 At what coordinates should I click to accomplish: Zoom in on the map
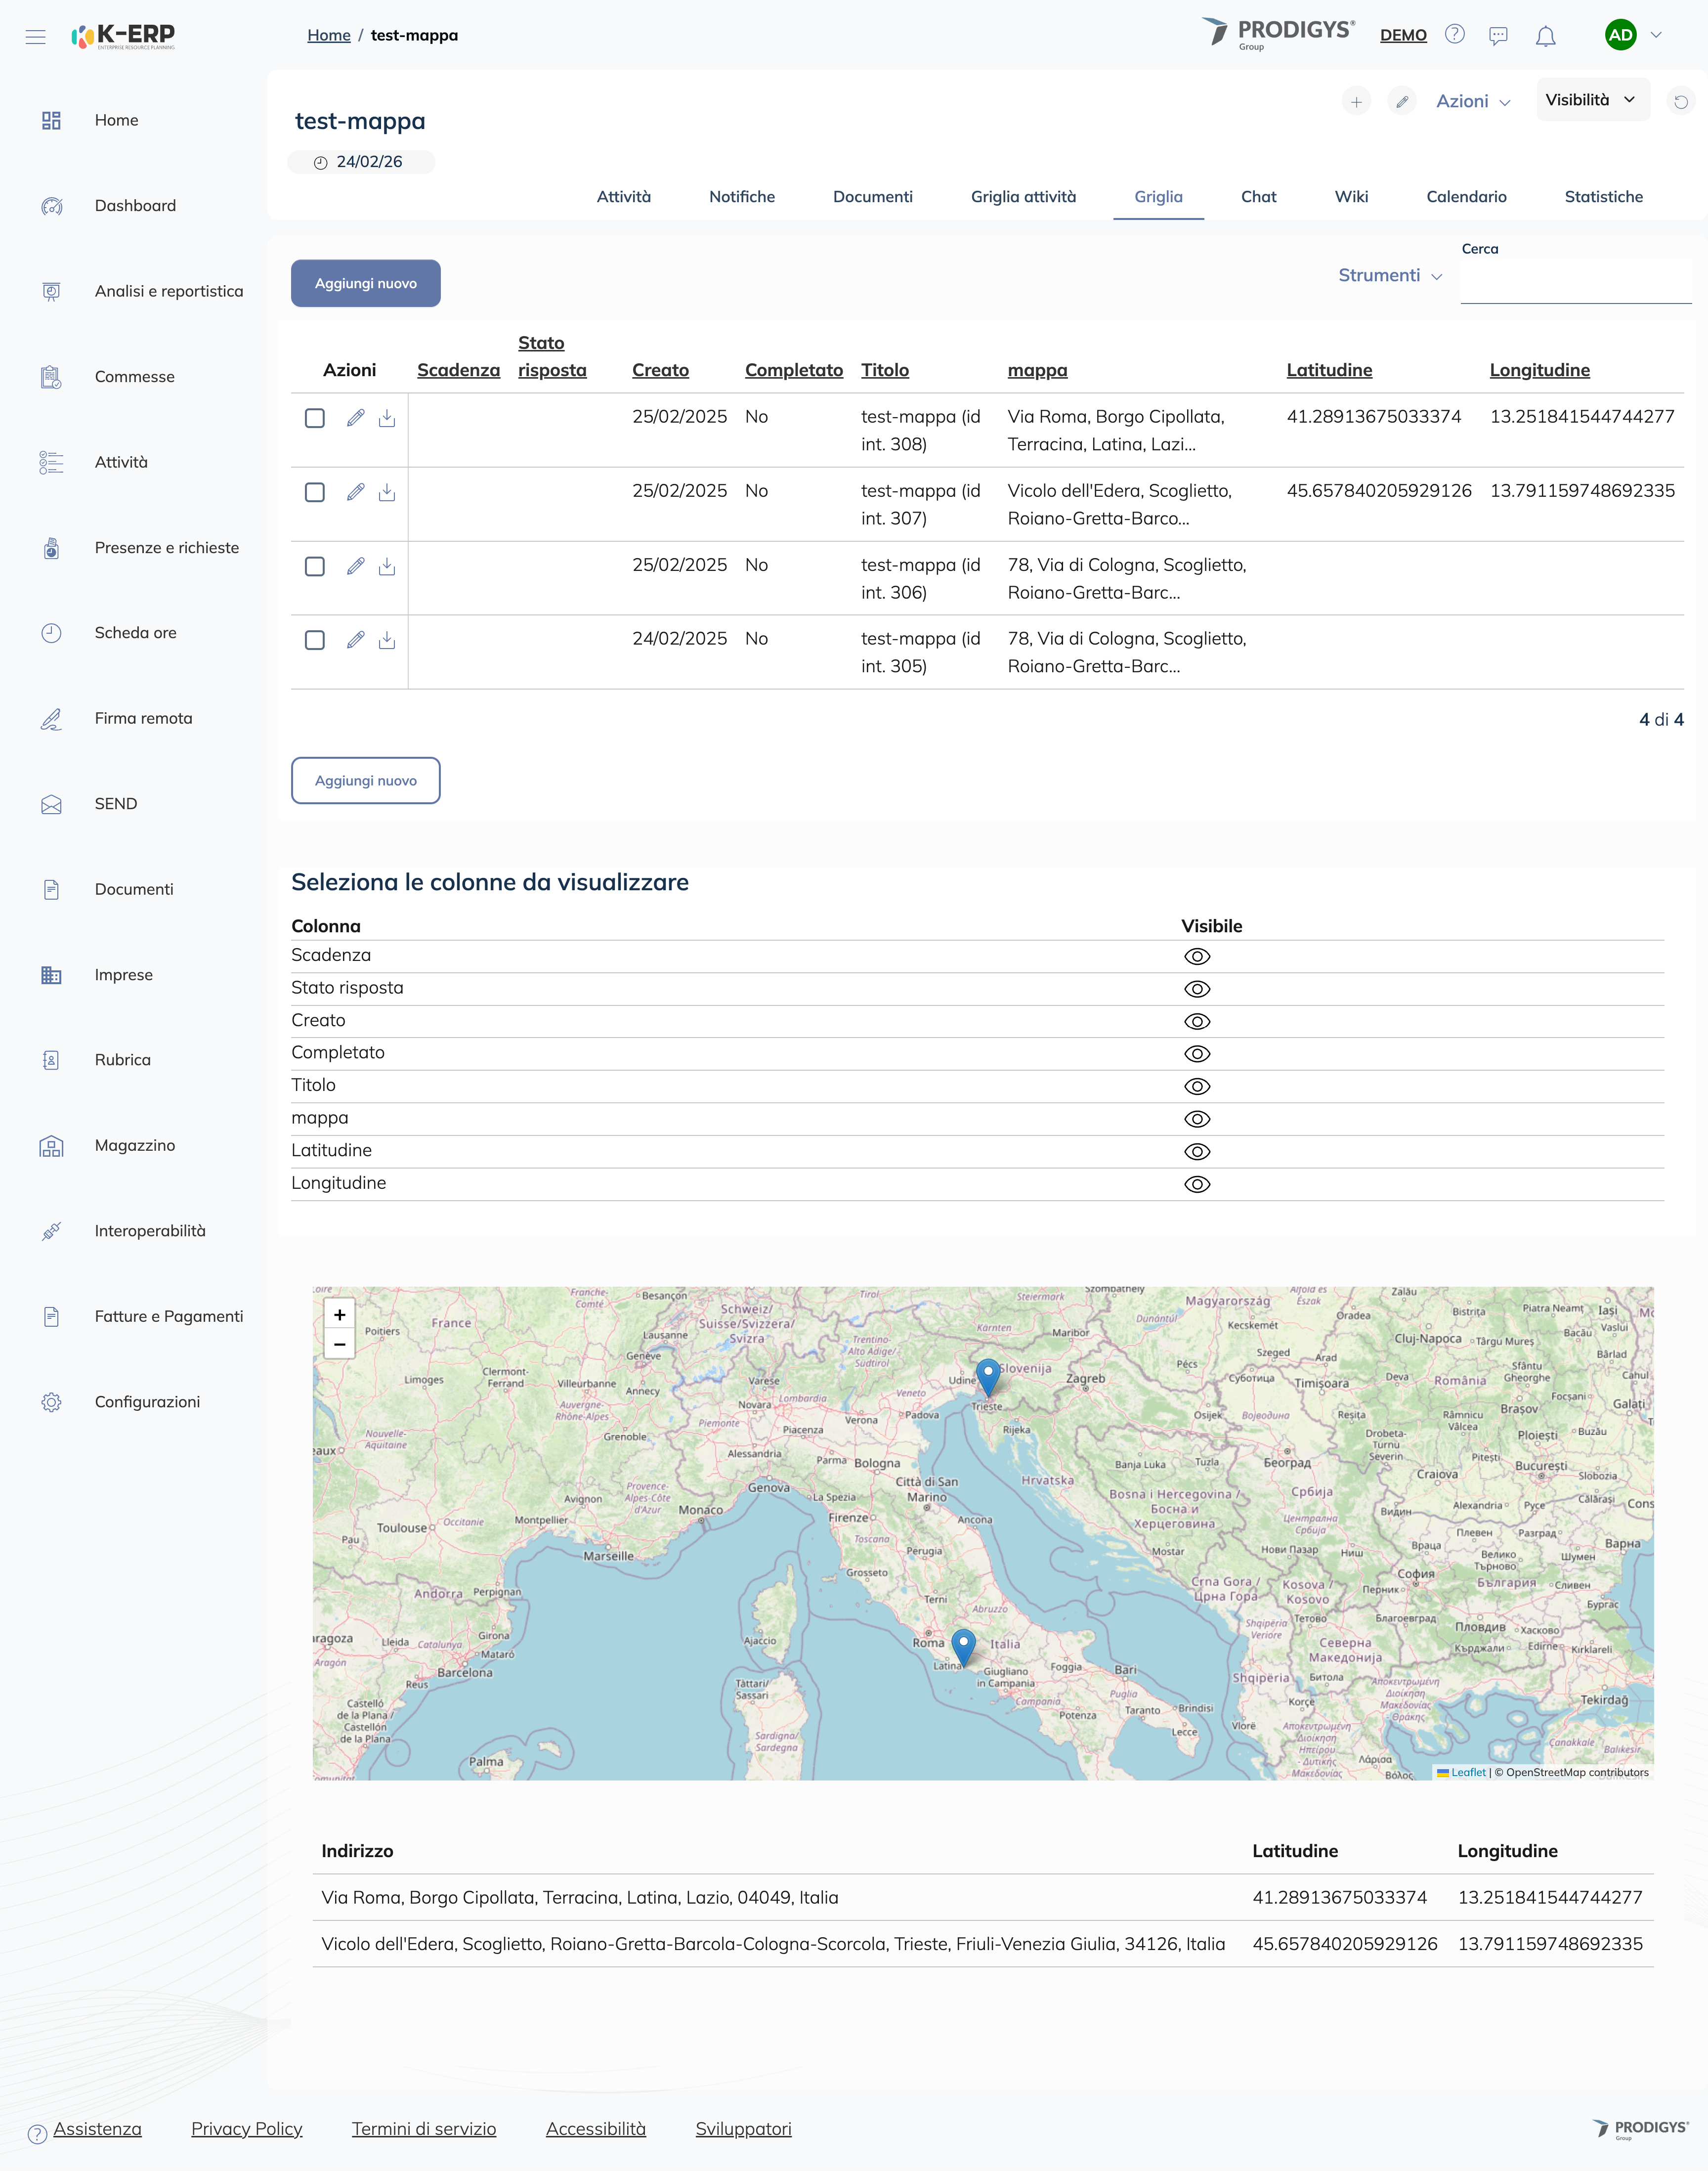[340, 1315]
